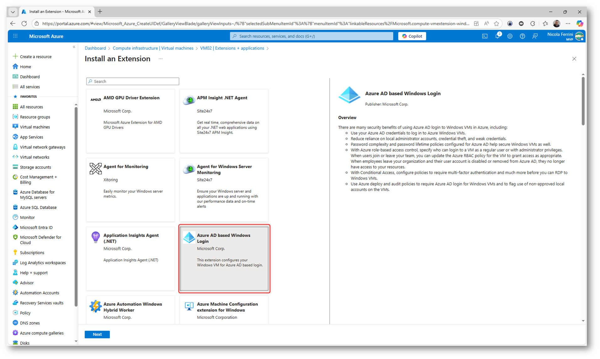The height and width of the screenshot is (359, 600).
Task: Select APM Insight .NET Agent card
Action: pyautogui.click(x=224, y=121)
